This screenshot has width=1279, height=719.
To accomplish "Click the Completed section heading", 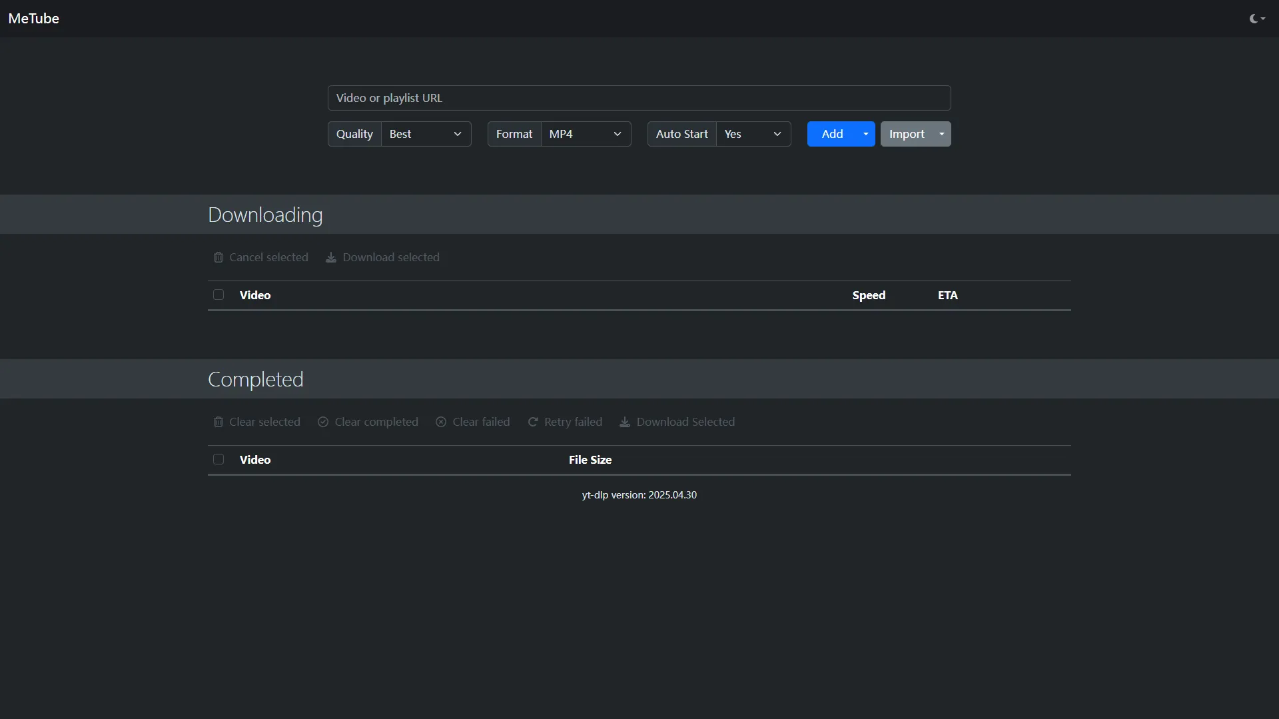I will (x=256, y=379).
